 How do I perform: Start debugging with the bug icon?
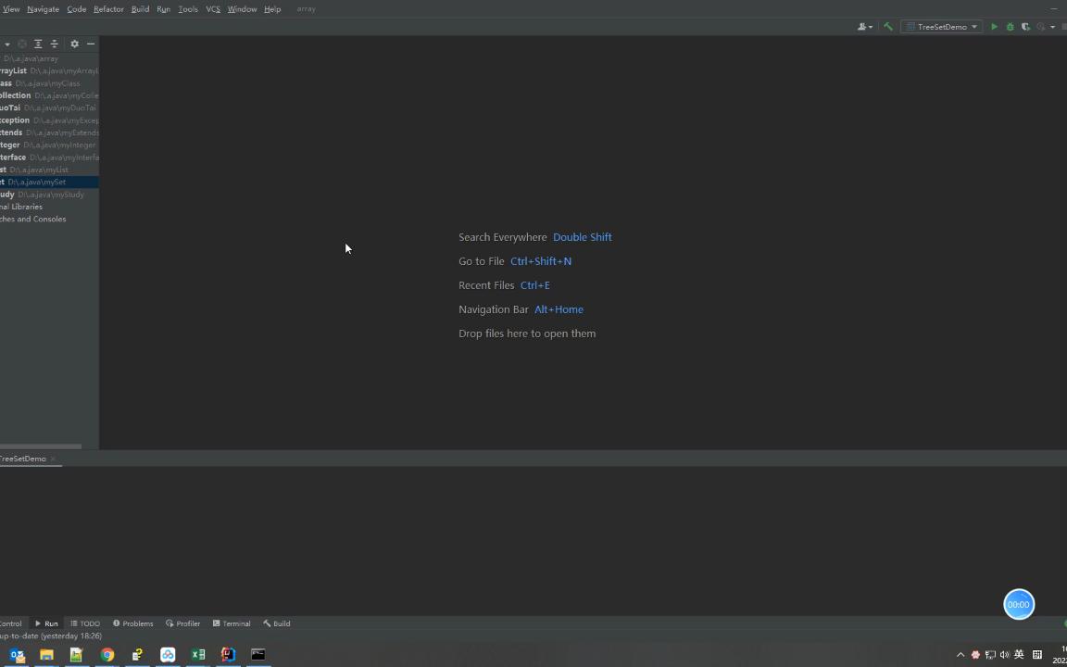pos(1010,26)
